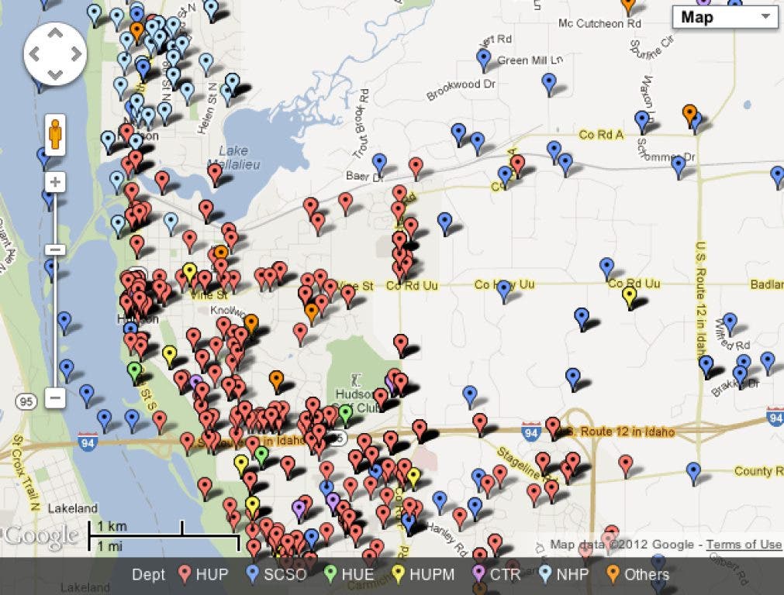Select the green marker by the riverbank near St S
The height and width of the screenshot is (595, 784).
(134, 372)
